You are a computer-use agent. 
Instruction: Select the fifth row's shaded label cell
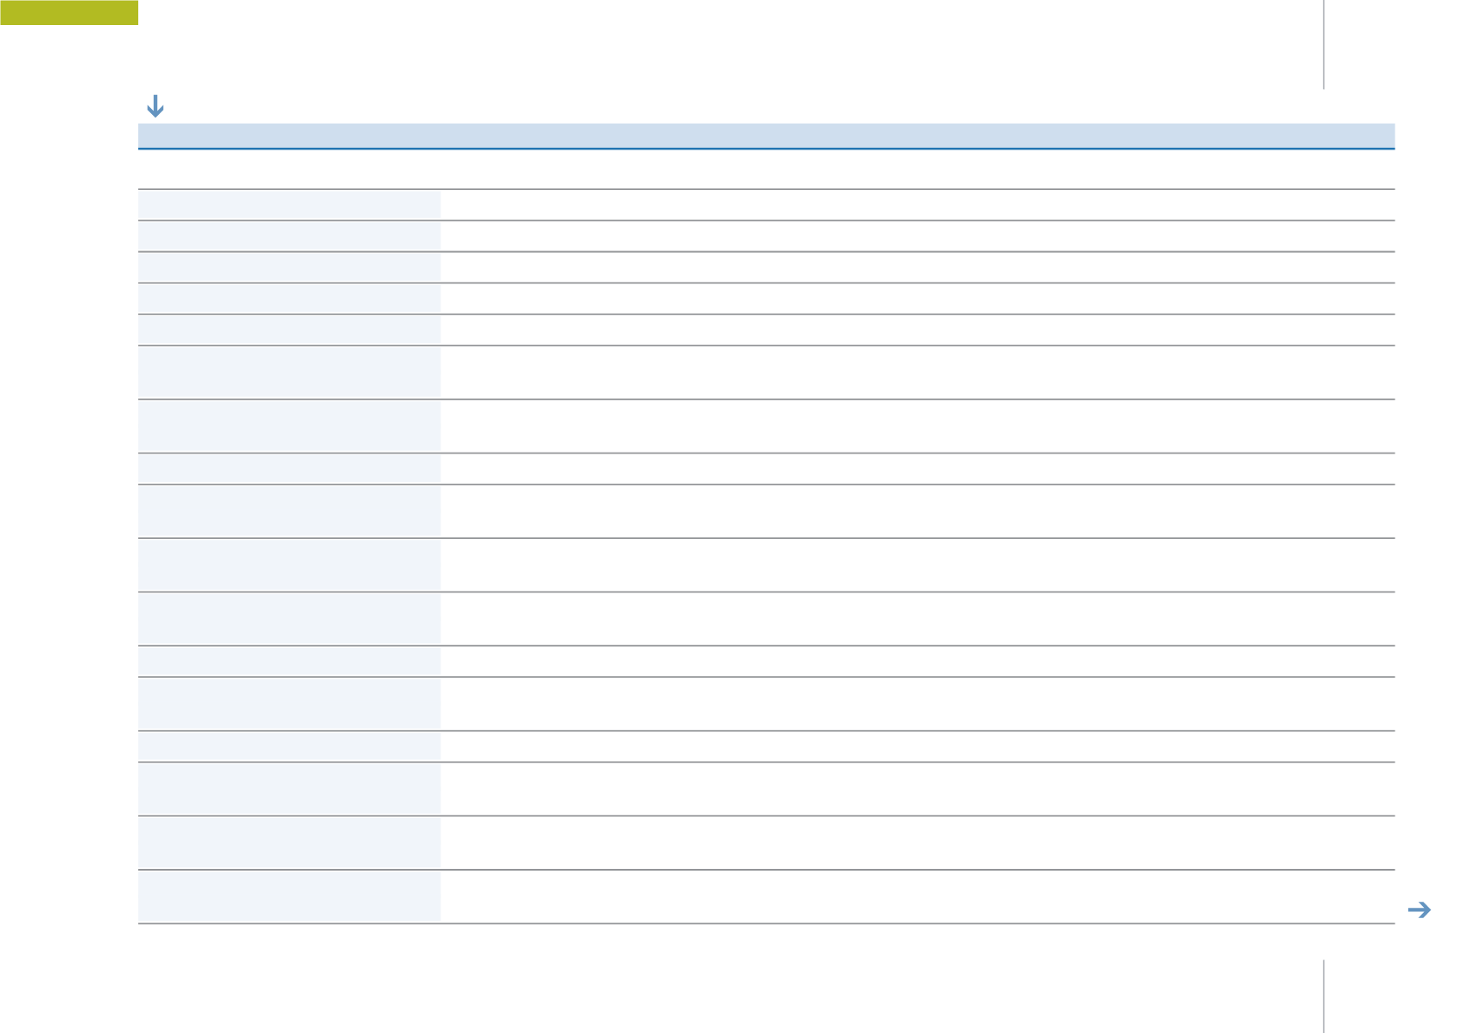[x=289, y=329]
